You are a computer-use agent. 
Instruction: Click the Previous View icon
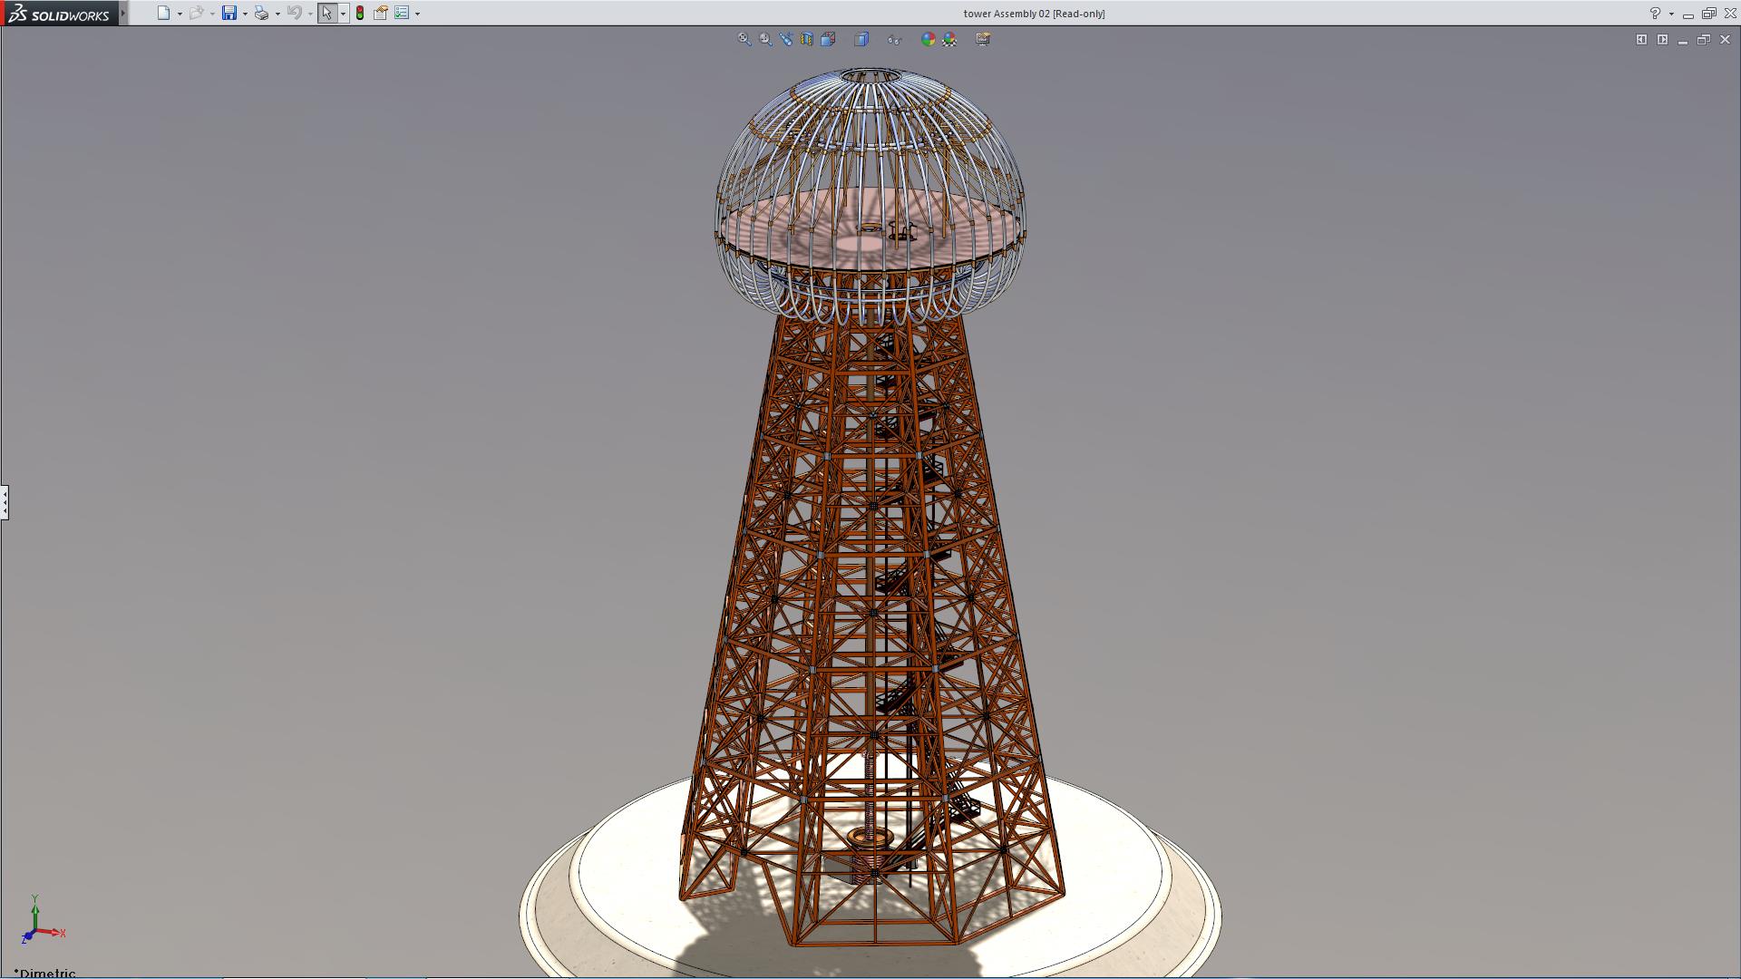[786, 39]
